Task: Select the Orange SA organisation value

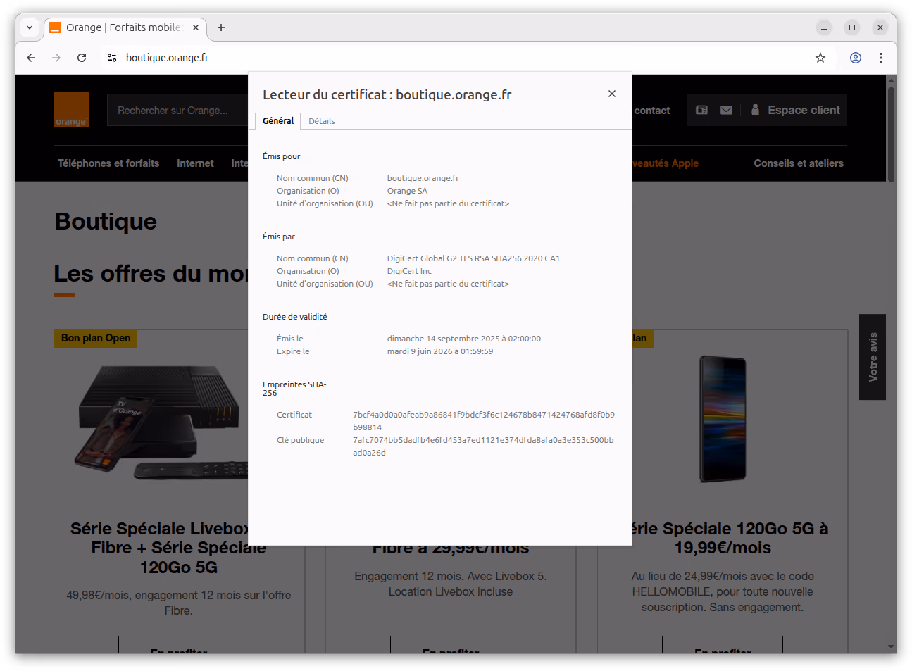Action: click(407, 191)
